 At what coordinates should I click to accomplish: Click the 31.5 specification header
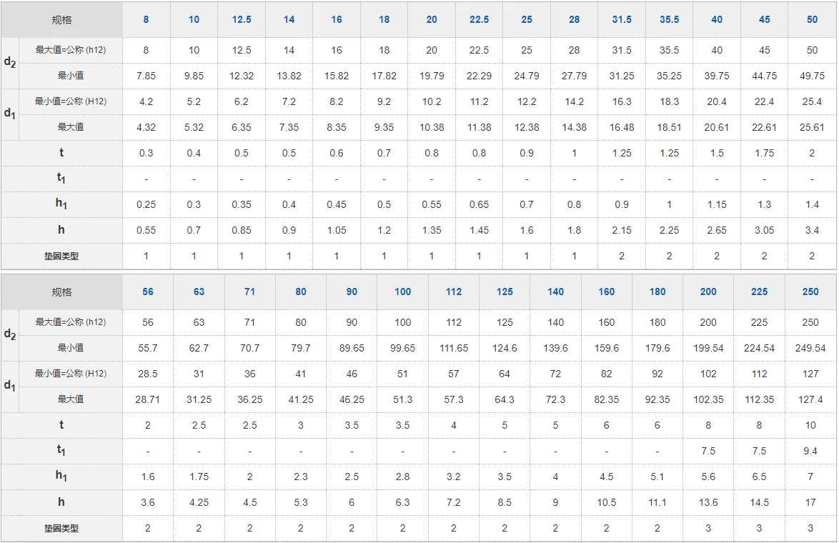click(622, 19)
